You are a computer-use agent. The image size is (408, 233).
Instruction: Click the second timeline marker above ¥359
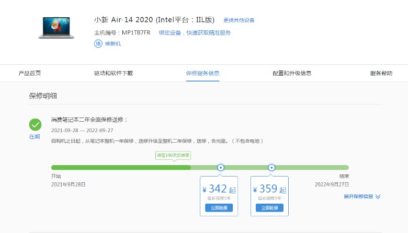coord(271,168)
